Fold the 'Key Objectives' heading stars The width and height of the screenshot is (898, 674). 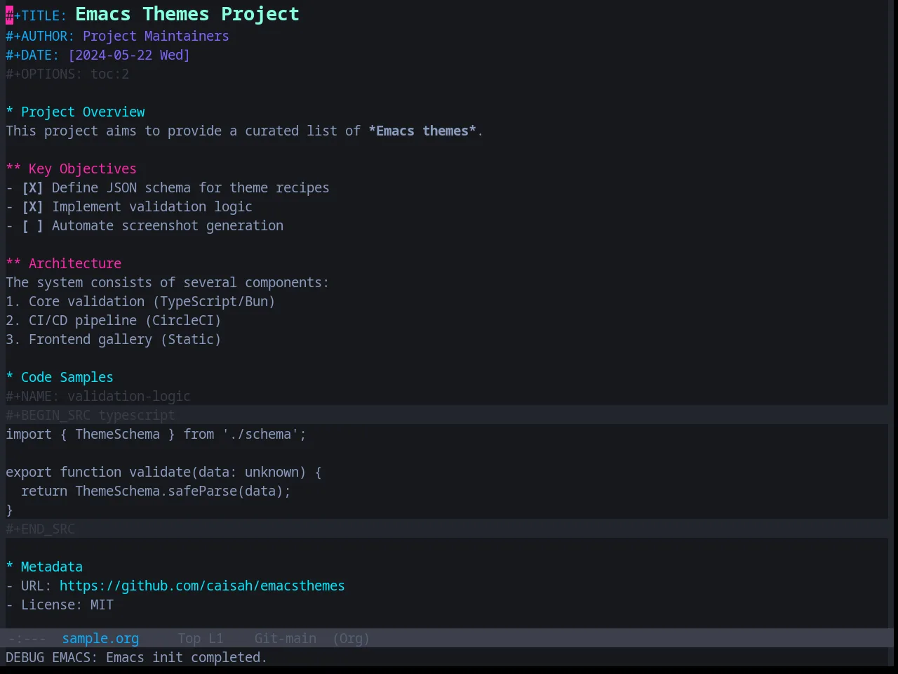13,168
